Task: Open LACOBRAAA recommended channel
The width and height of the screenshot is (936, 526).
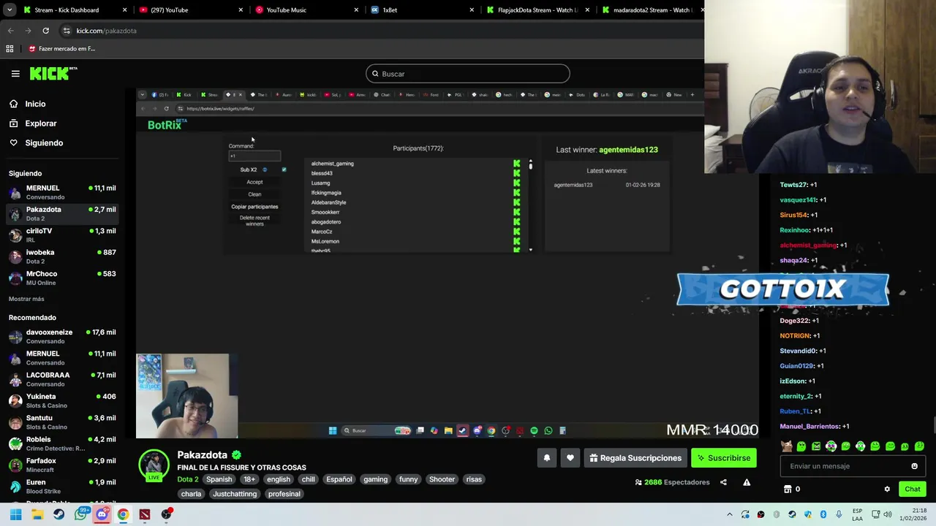Action: pos(62,379)
